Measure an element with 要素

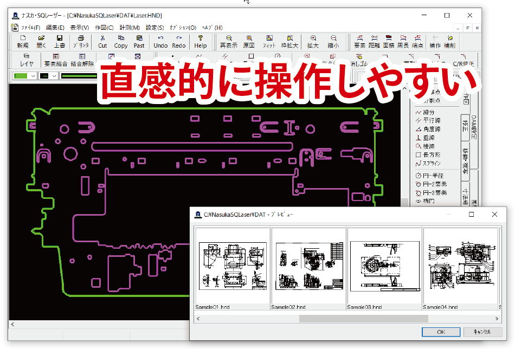(x=359, y=42)
